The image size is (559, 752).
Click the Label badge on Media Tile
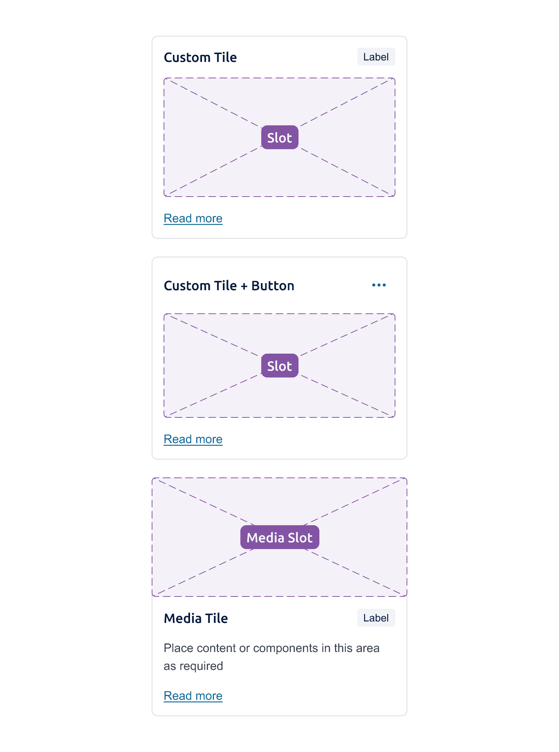click(376, 618)
